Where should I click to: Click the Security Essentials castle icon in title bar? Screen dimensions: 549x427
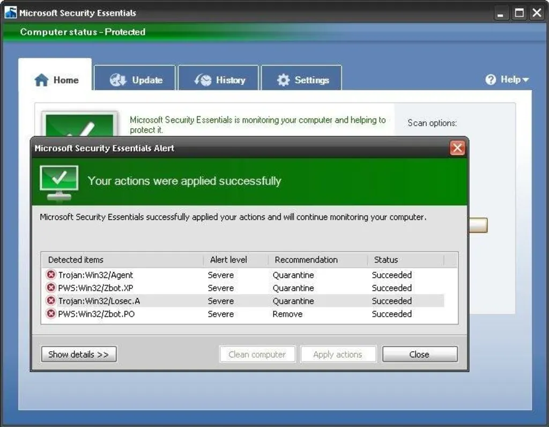click(x=11, y=13)
